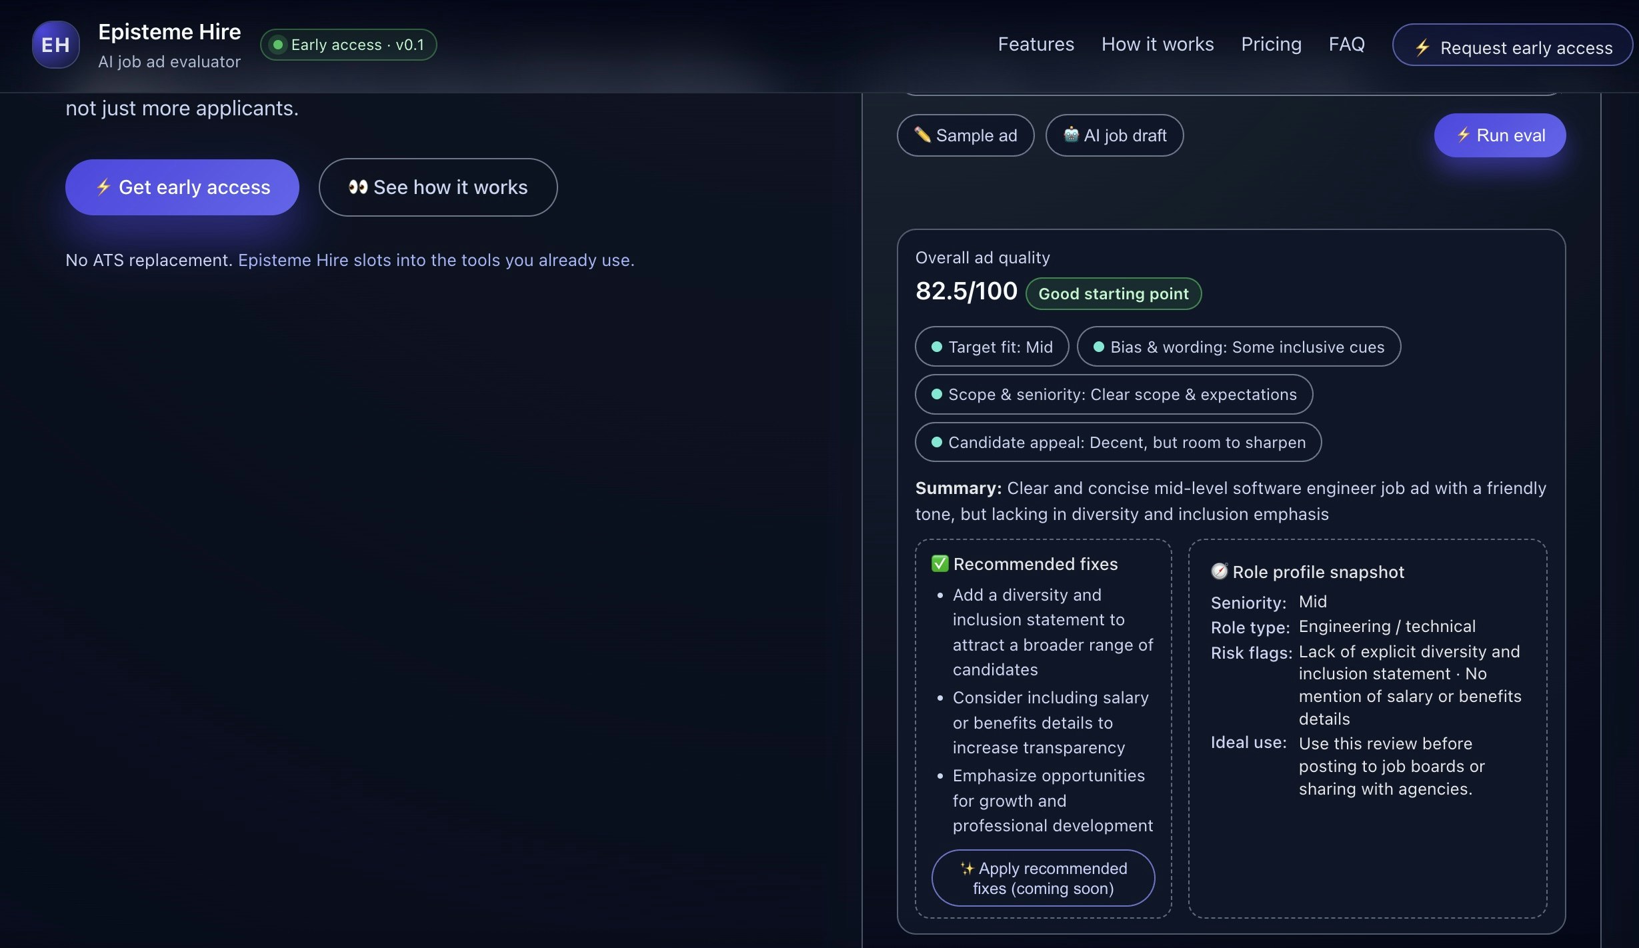Click Apply recommended fixes
Viewport: 1639px width, 948px height.
coord(1042,878)
